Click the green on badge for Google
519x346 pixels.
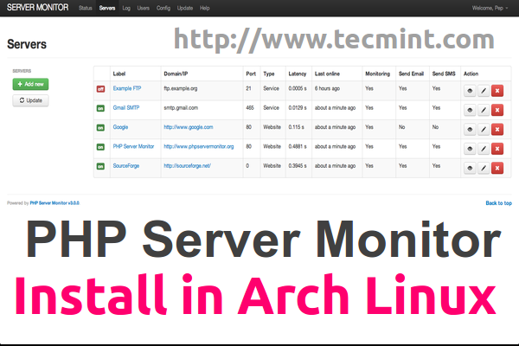pyautogui.click(x=100, y=127)
